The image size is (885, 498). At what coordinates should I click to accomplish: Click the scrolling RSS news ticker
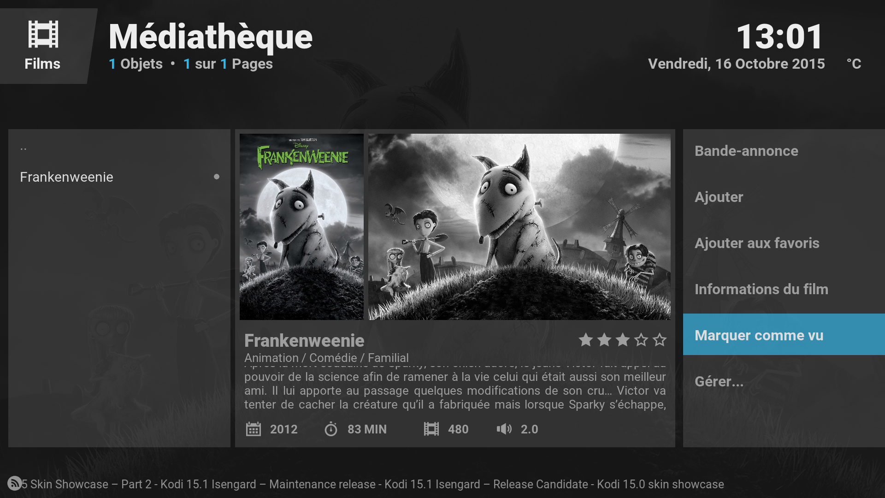[x=372, y=484]
